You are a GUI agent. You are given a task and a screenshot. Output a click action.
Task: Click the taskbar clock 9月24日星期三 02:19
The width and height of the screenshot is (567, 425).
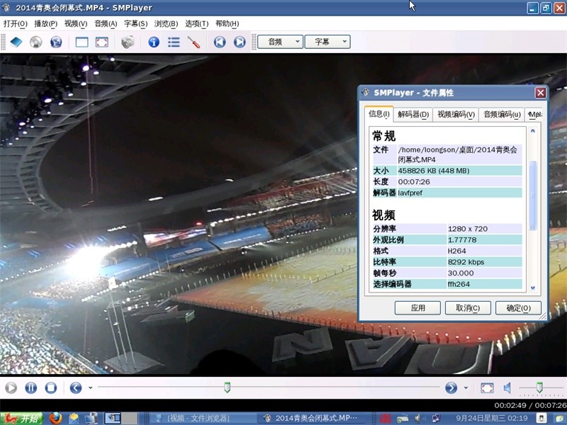[491, 419]
